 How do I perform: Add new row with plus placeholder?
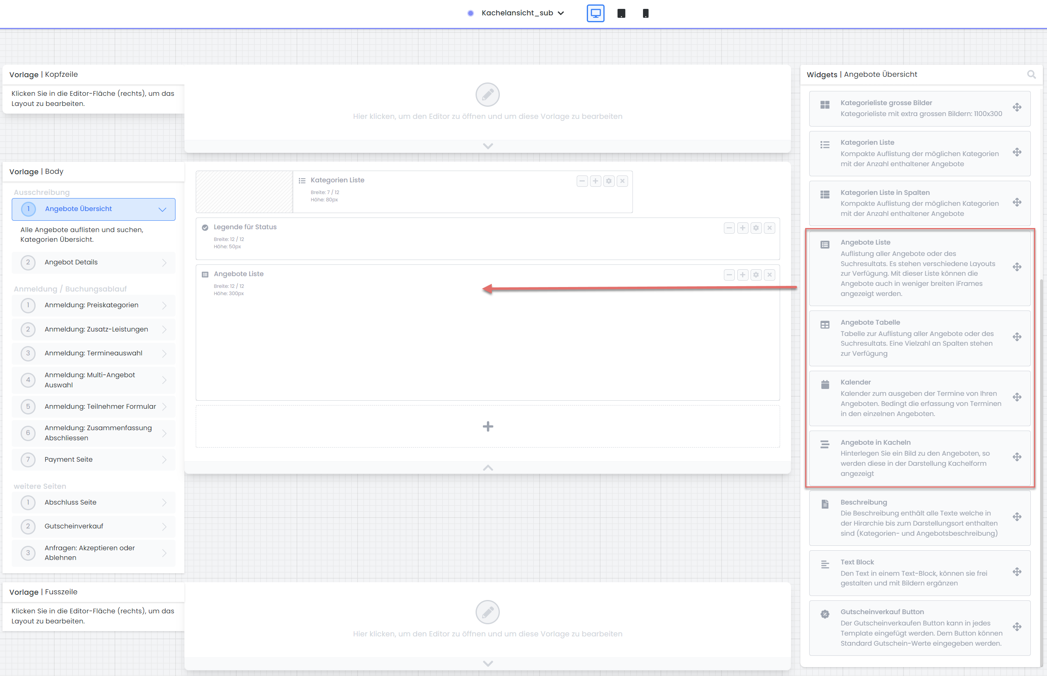tap(487, 427)
